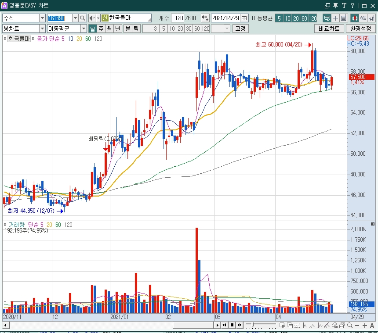Click the scrollbar left arrow button
378x333 pixels.
tap(6, 326)
